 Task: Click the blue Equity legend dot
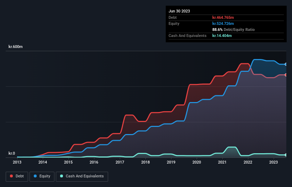35,176
